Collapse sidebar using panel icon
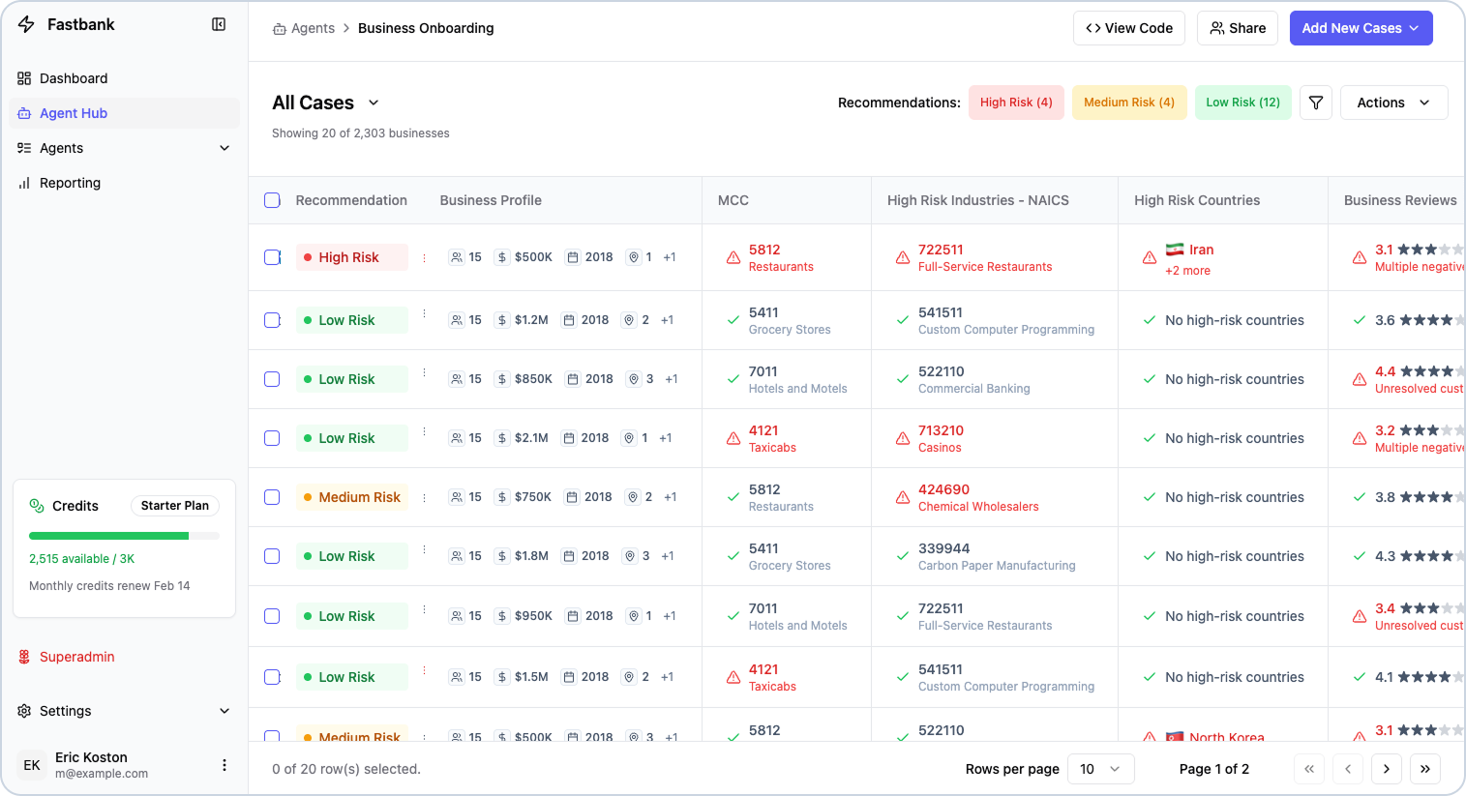Viewport: 1466px width, 796px height. coord(219,24)
